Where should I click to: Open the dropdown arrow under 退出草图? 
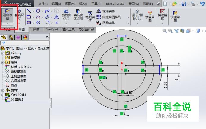(7, 24)
